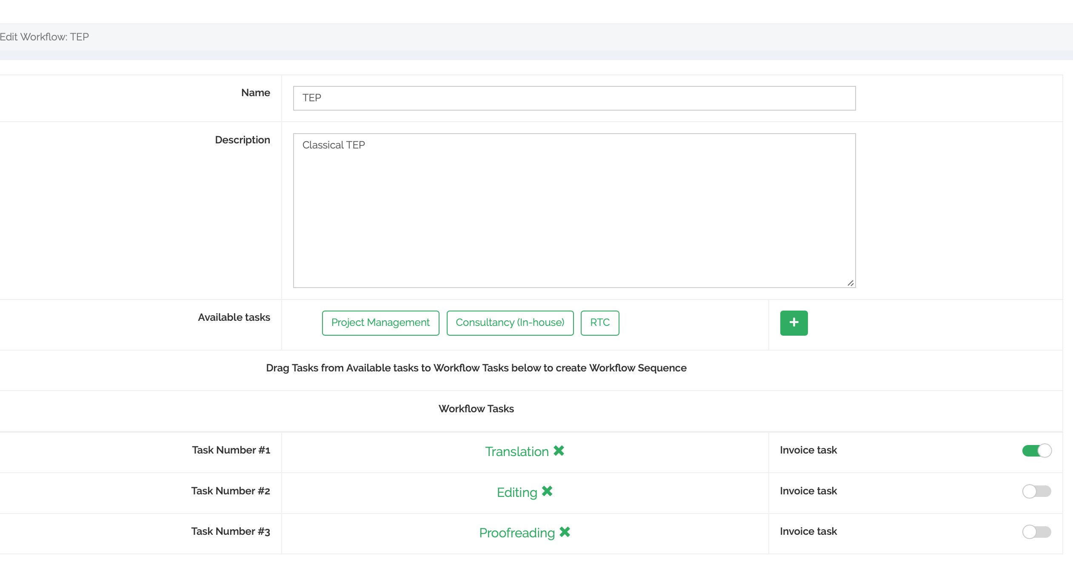The width and height of the screenshot is (1073, 565).
Task: Enable Invoice task toggle for Editing
Action: tap(1036, 491)
